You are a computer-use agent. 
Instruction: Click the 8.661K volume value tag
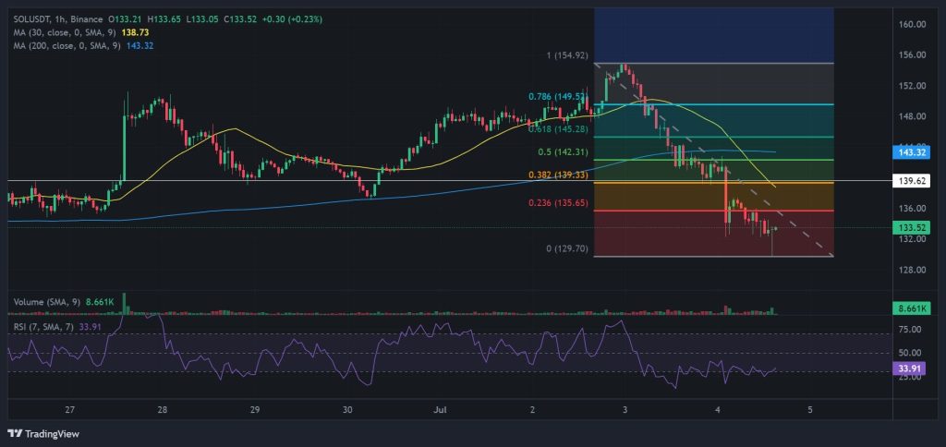pyautogui.click(x=911, y=307)
